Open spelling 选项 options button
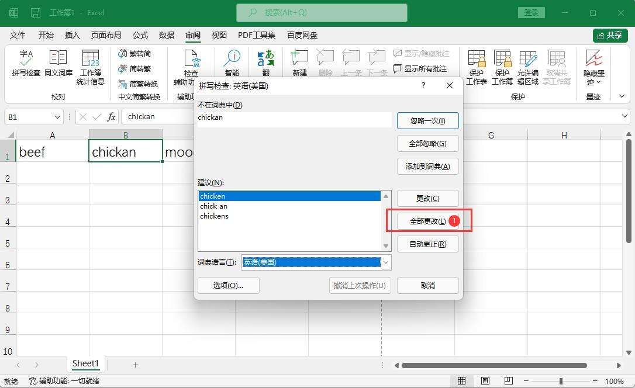 tap(229, 285)
